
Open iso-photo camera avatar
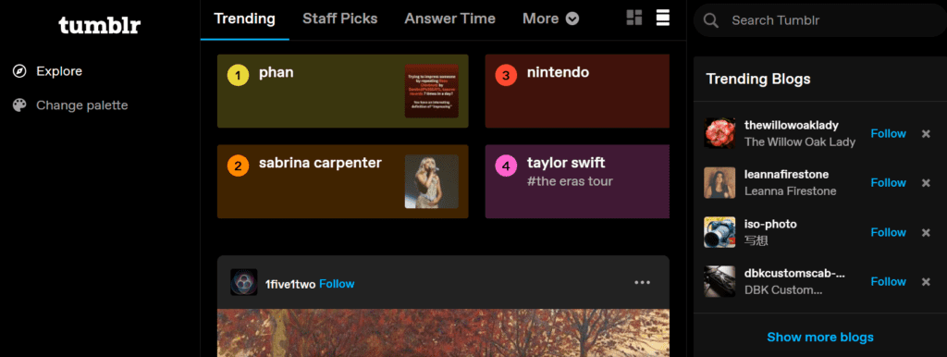tap(719, 232)
